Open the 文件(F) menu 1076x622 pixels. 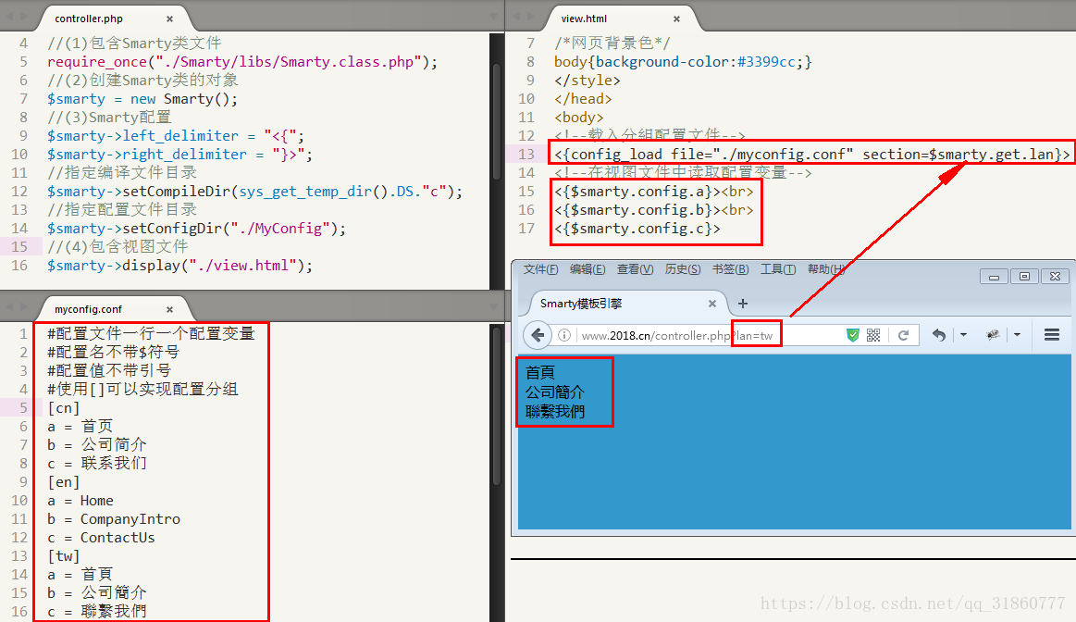click(x=540, y=269)
